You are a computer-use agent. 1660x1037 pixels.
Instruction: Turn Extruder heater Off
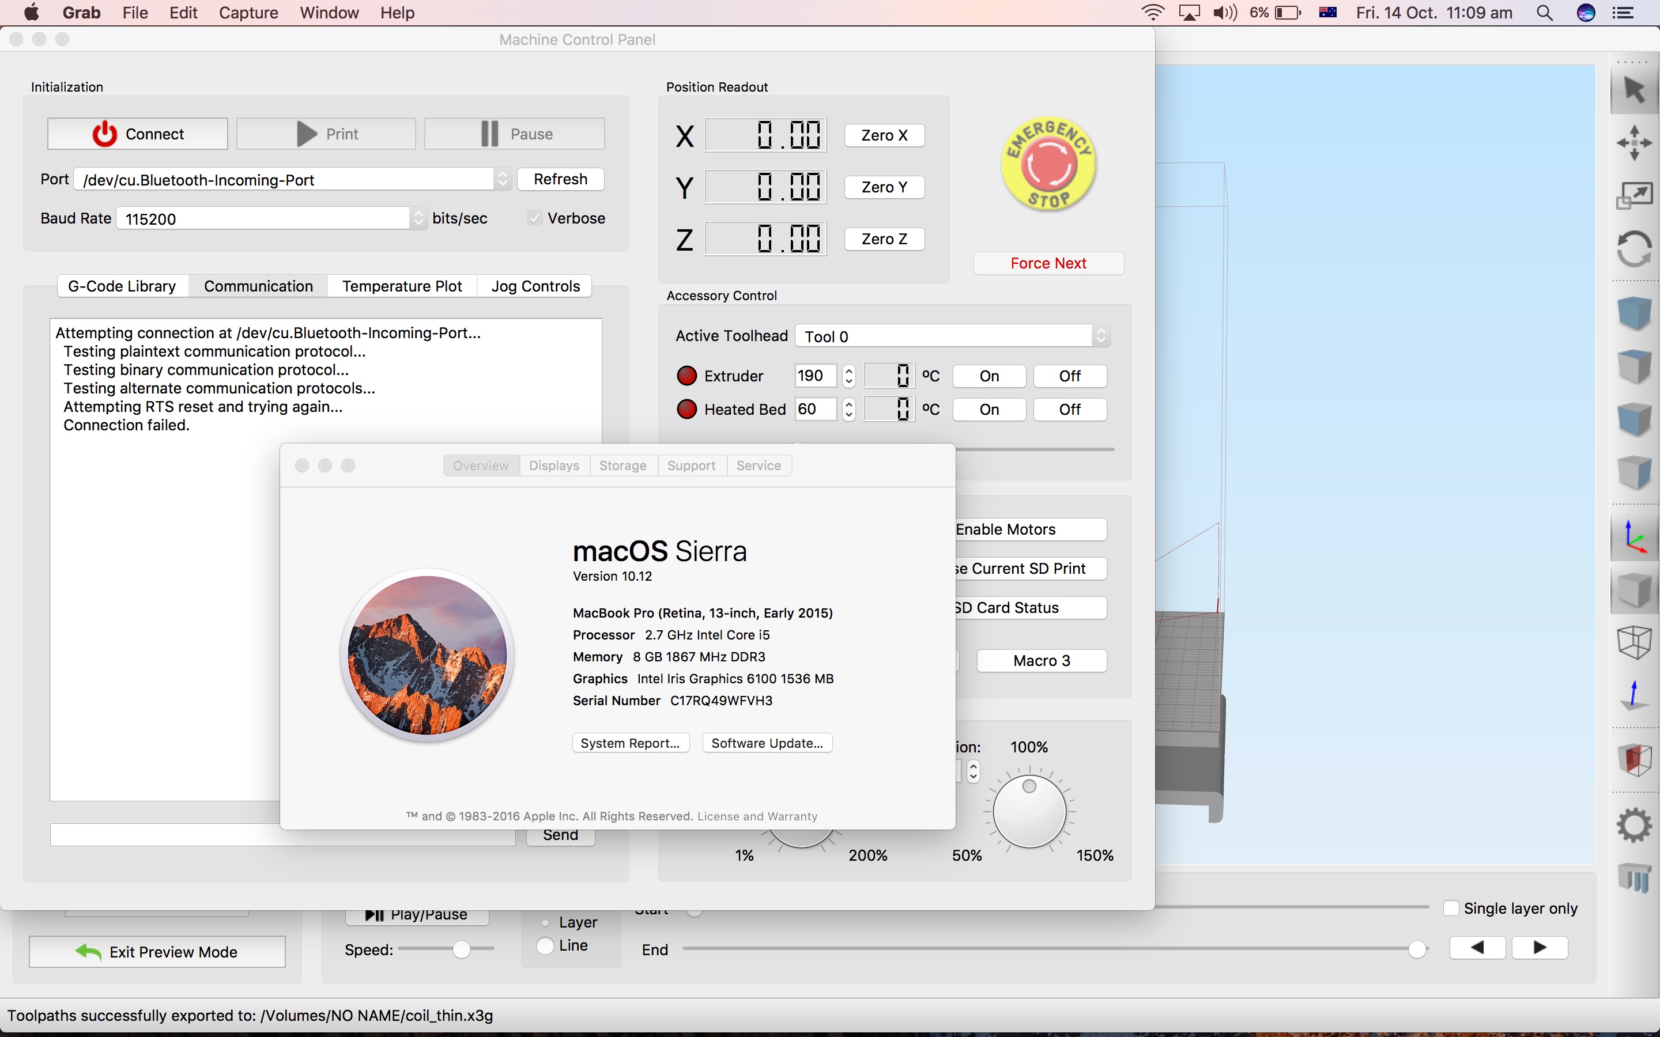[x=1069, y=376]
